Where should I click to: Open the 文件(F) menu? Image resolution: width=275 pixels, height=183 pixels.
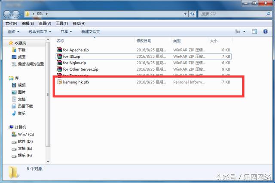pyautogui.click(x=11, y=24)
